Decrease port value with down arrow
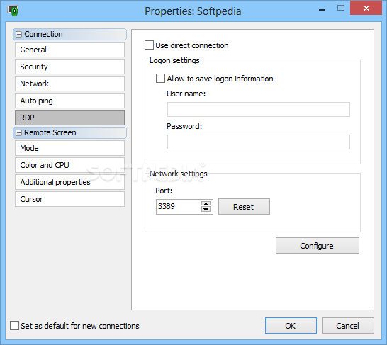 (206, 210)
